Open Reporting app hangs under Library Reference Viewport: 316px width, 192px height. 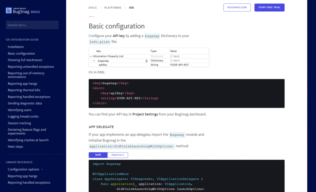(x=23, y=176)
